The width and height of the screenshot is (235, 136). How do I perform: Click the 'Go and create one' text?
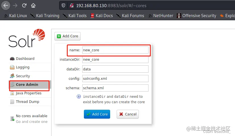[32, 121]
